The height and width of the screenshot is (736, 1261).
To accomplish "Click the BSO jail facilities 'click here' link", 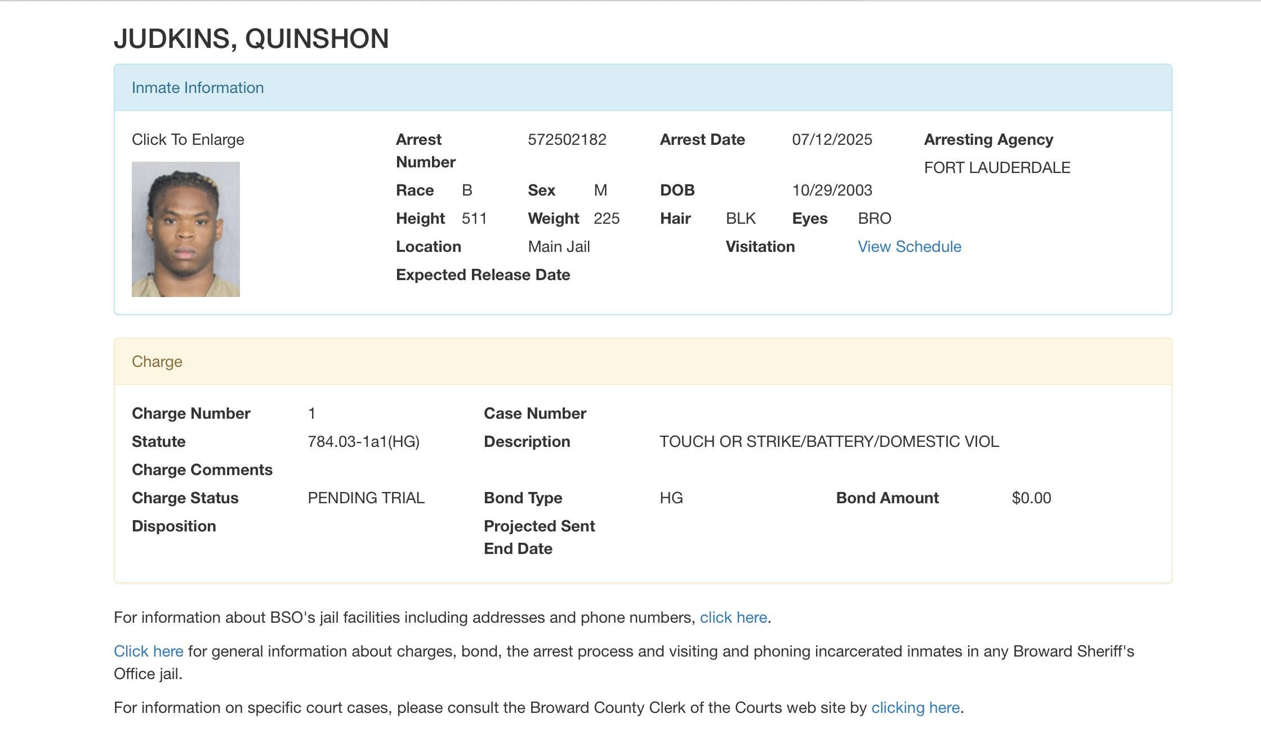I will coord(733,618).
